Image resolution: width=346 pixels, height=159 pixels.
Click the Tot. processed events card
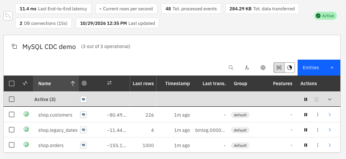point(191,9)
